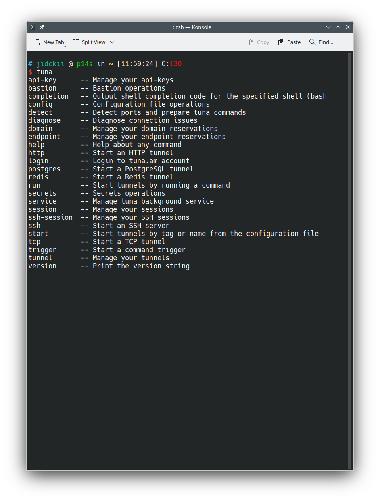Click the red exit code 130
Screen dimensions: 380x502
pyautogui.click(x=175, y=64)
